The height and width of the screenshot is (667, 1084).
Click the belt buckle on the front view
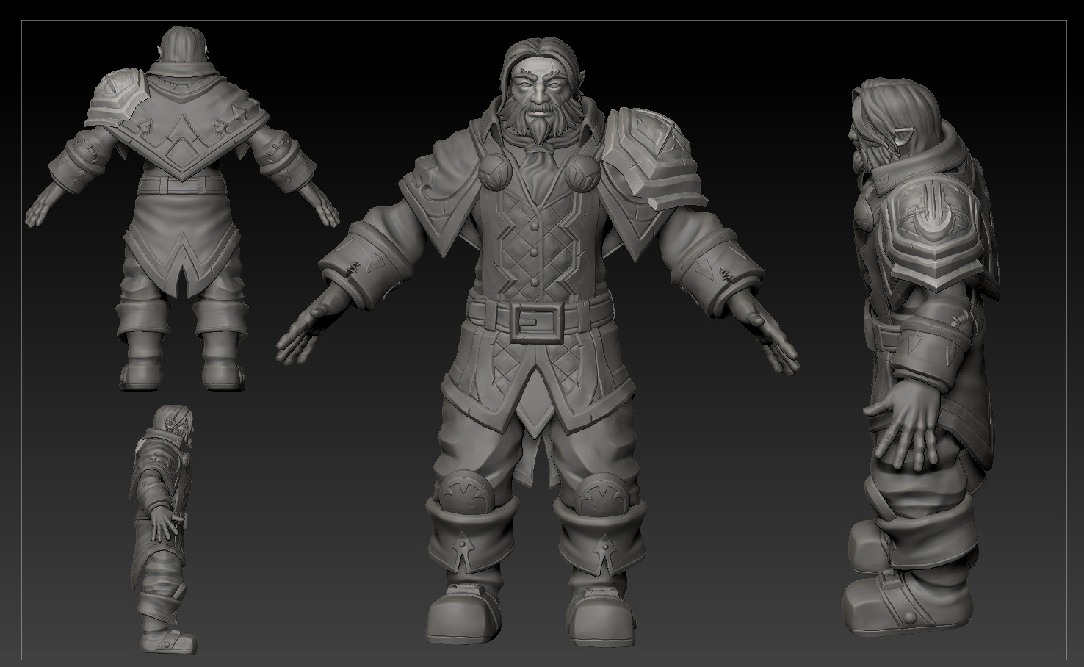point(534,321)
